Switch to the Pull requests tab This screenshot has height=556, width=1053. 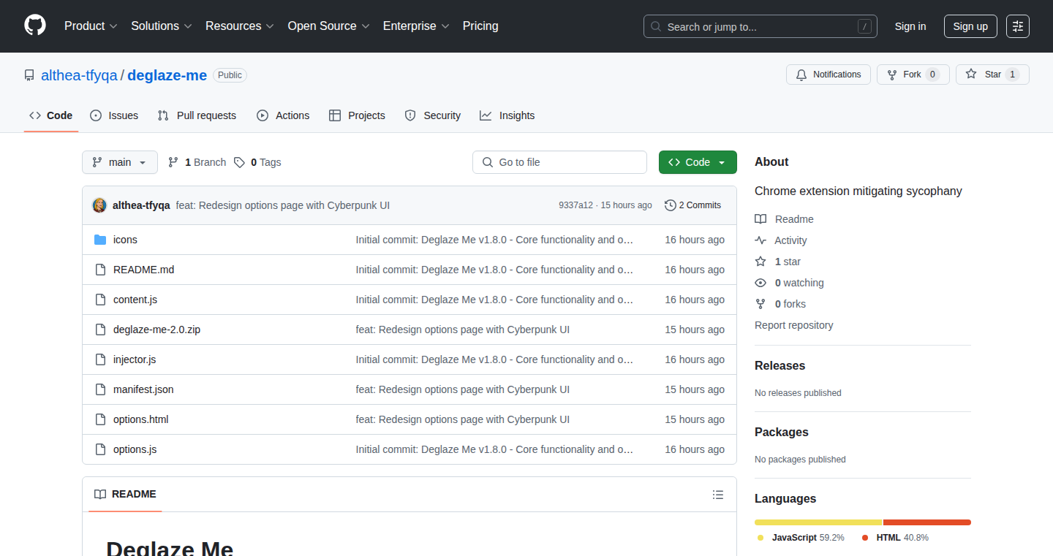coord(197,115)
